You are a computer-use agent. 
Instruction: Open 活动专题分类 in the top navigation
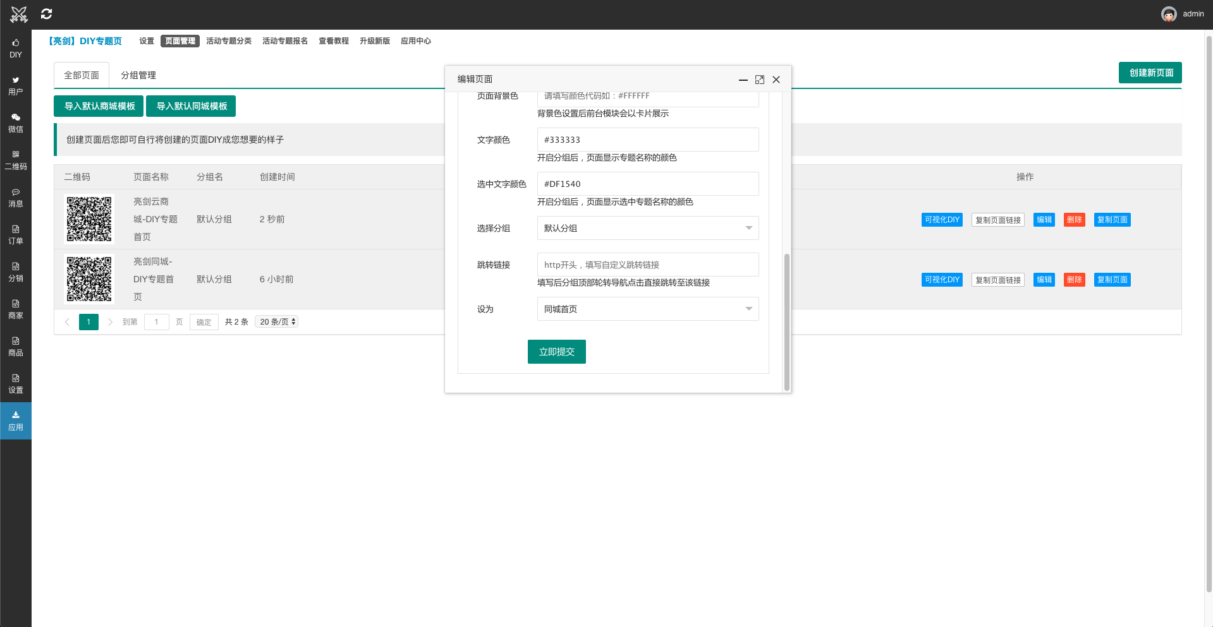[229, 41]
